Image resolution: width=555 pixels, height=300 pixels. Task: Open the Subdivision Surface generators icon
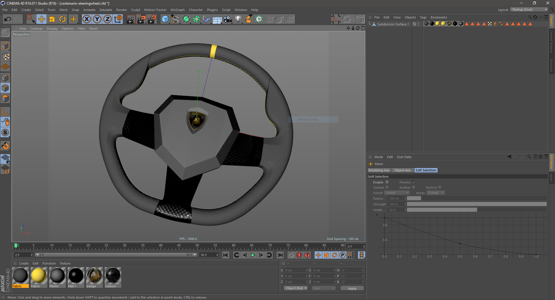click(186, 19)
